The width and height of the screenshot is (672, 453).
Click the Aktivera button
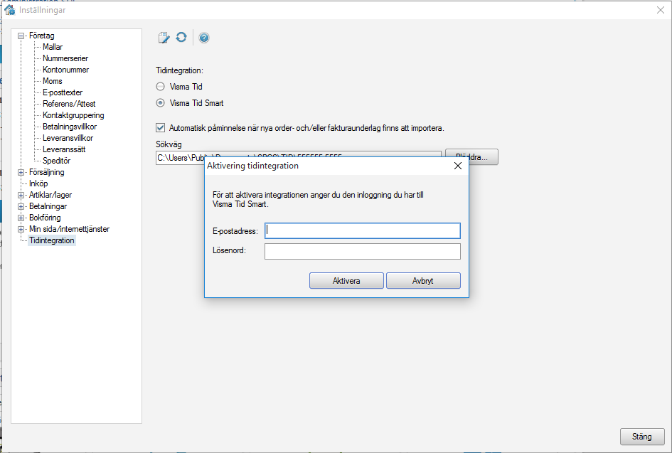point(346,281)
